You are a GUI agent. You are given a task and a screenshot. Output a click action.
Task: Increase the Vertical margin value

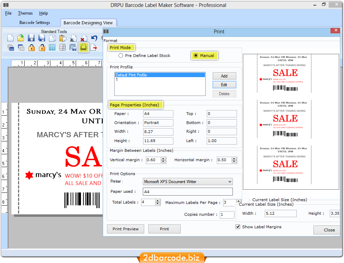click(163, 158)
